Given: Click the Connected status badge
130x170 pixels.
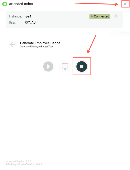Looking at the screenshot, I should click(x=100, y=16).
